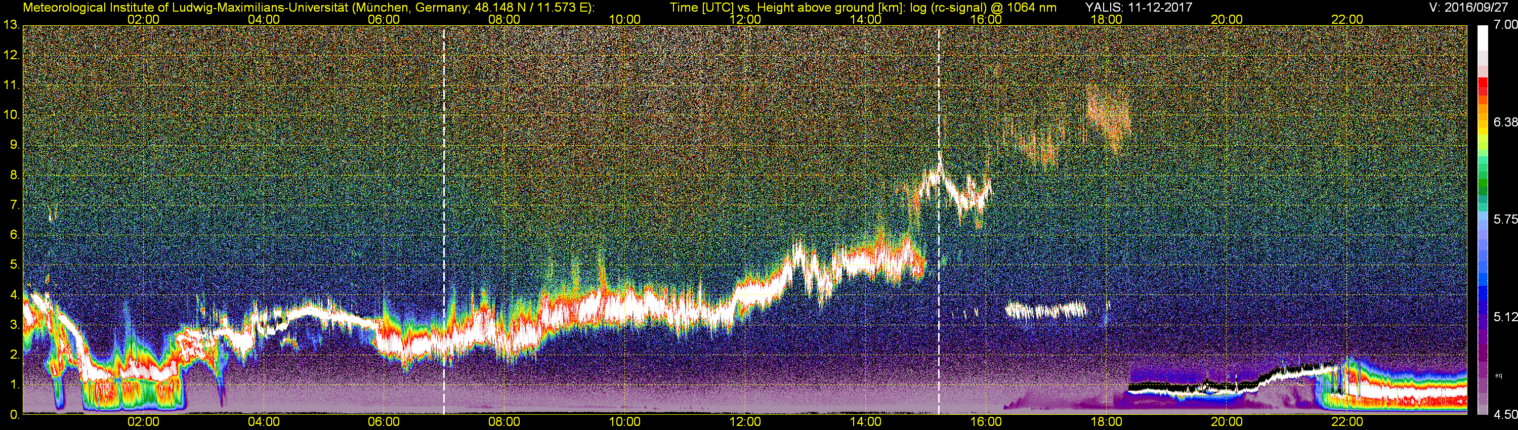The width and height of the screenshot is (1518, 430).
Task: Click the 6.38 value on the color scale
Action: [x=1505, y=122]
